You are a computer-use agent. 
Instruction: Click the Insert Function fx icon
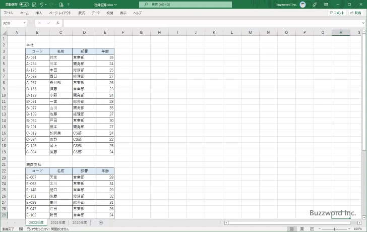point(57,23)
